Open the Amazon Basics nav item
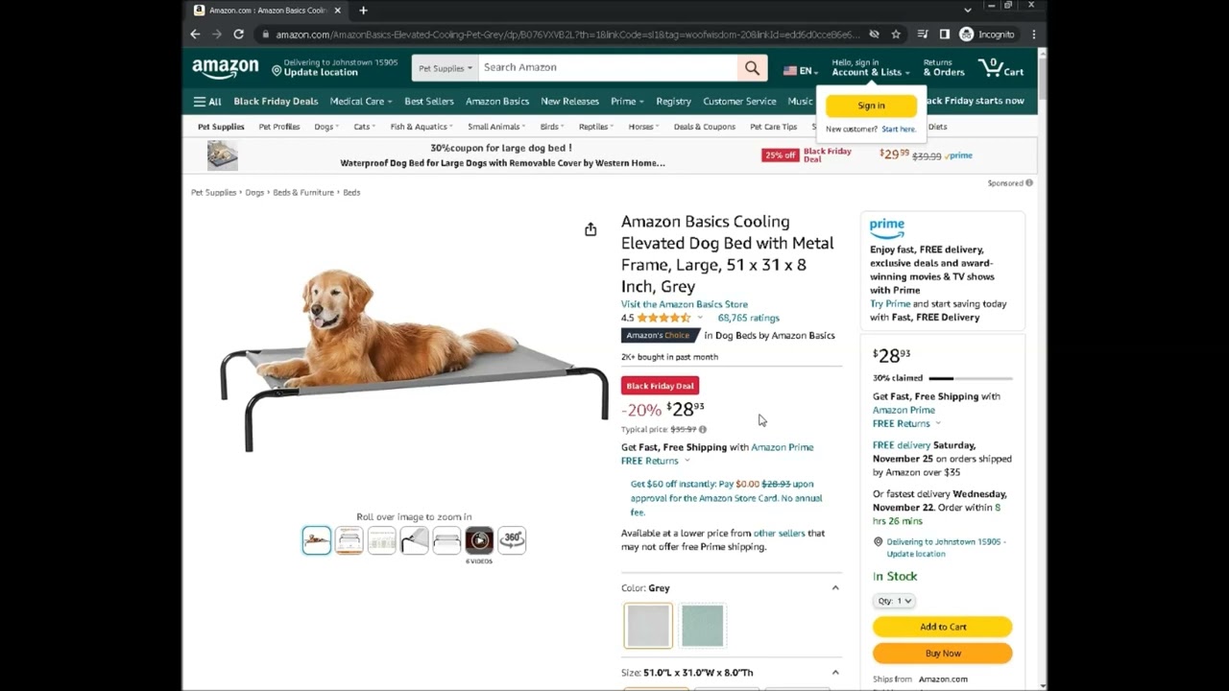Screen dimensions: 1229x691 click(497, 102)
